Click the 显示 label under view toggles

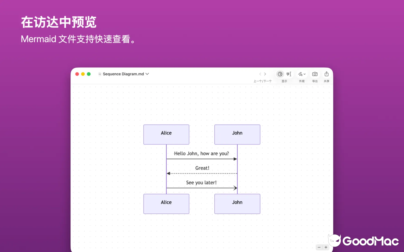pos(284,81)
